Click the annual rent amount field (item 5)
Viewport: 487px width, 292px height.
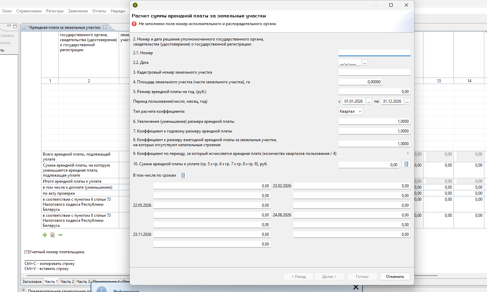[375, 92]
